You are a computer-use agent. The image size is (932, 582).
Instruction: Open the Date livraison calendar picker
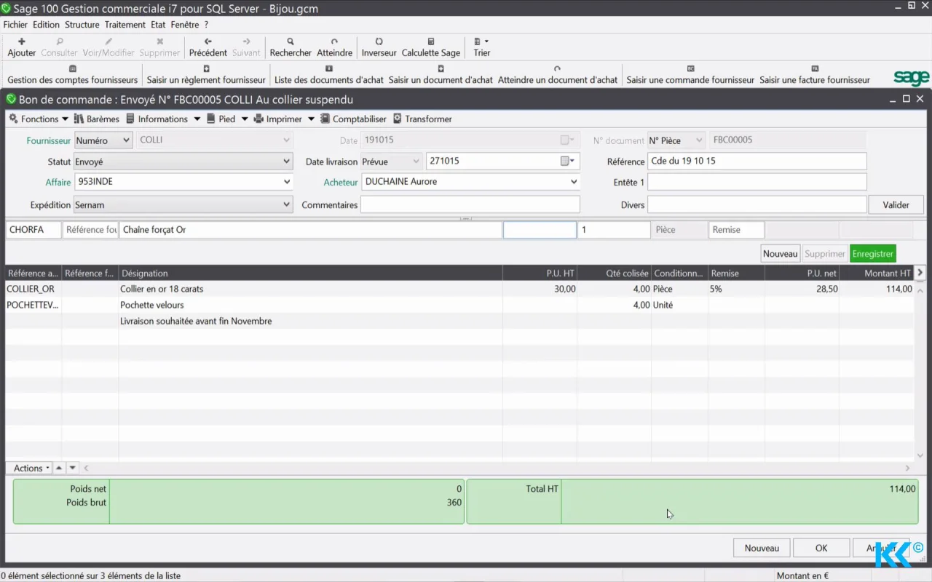(x=567, y=161)
